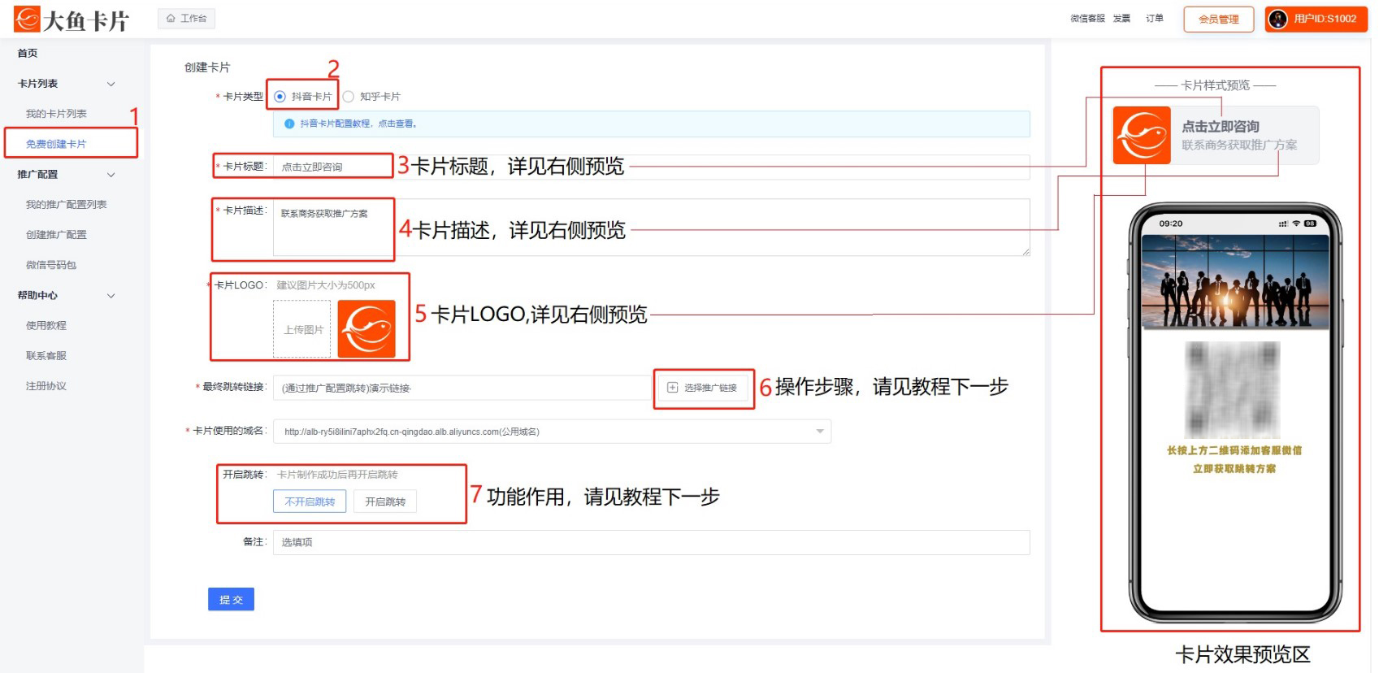
Task: Open 会员管理 from the header
Action: [1218, 19]
